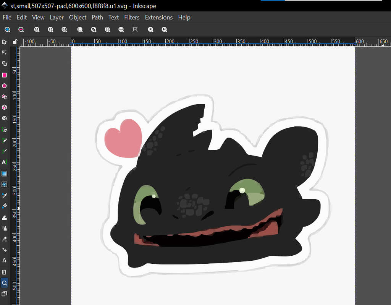Open the Path menu
This screenshot has width=391, height=305.
[x=97, y=18]
